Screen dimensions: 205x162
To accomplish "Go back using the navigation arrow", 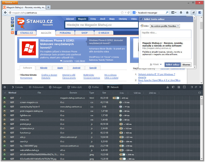I will tap(5, 13).
